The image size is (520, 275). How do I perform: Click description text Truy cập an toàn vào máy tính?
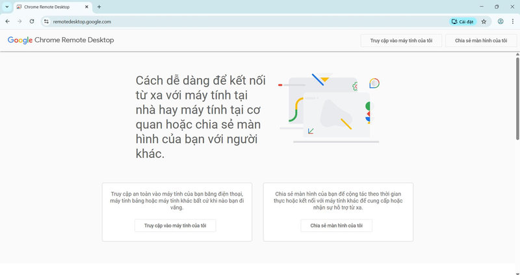coord(177,201)
